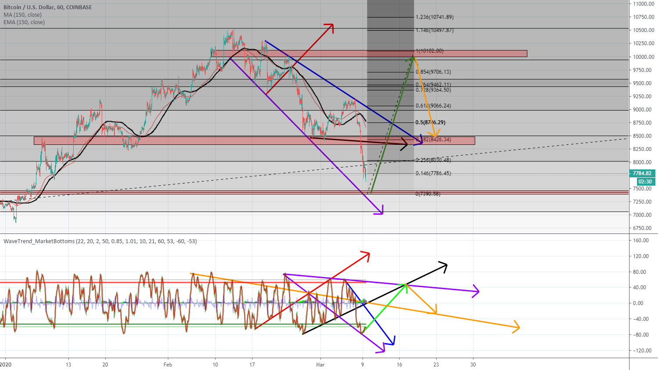Click 9000.00 on the price axis

pyautogui.click(x=643, y=110)
